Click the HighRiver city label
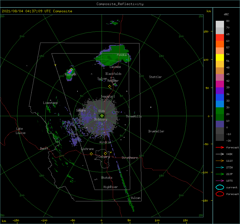 (111, 187)
